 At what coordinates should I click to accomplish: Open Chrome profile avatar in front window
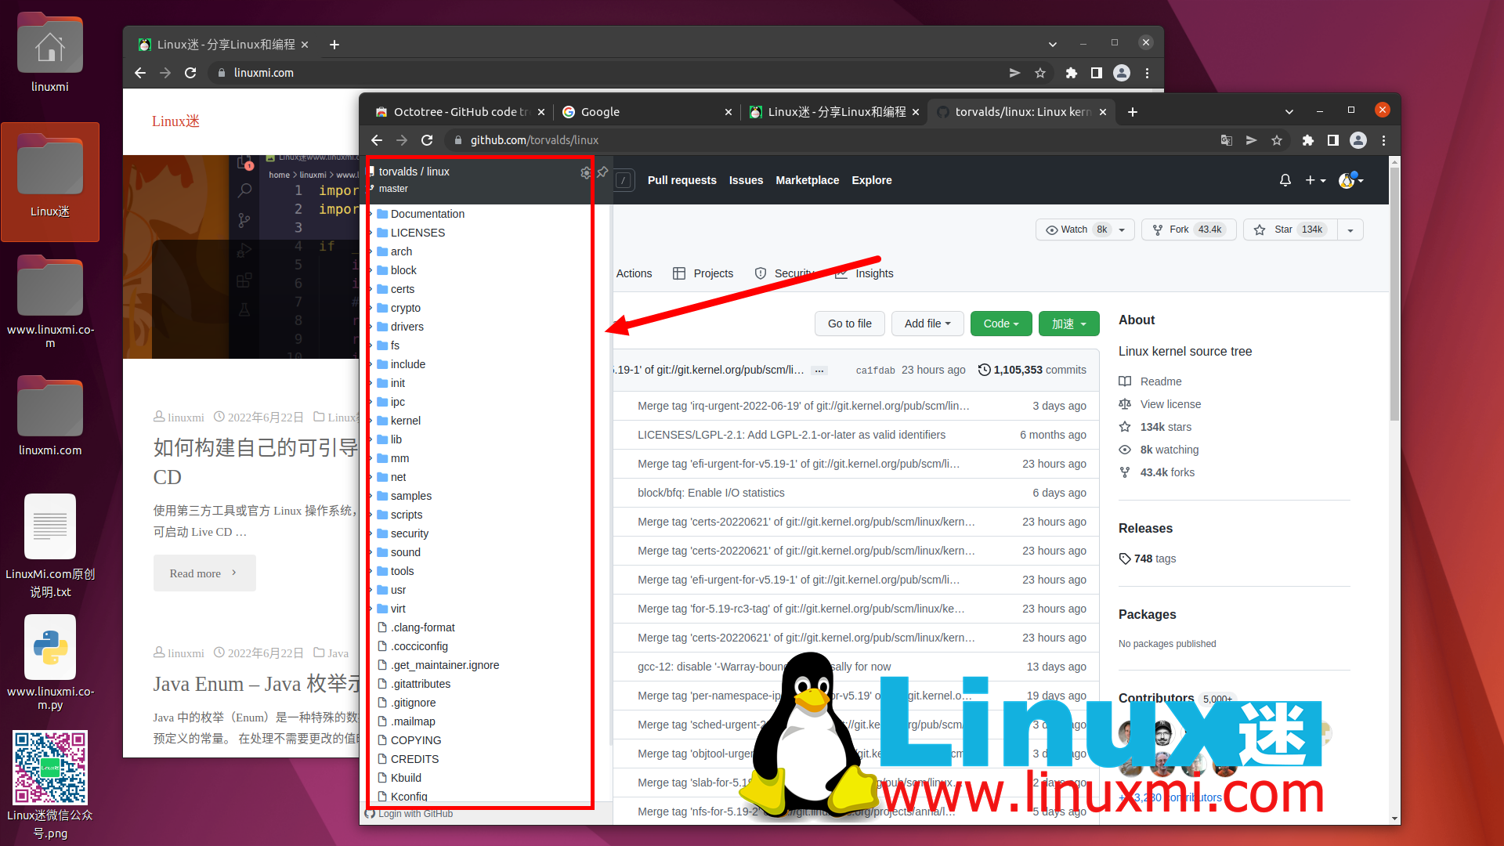1358,140
